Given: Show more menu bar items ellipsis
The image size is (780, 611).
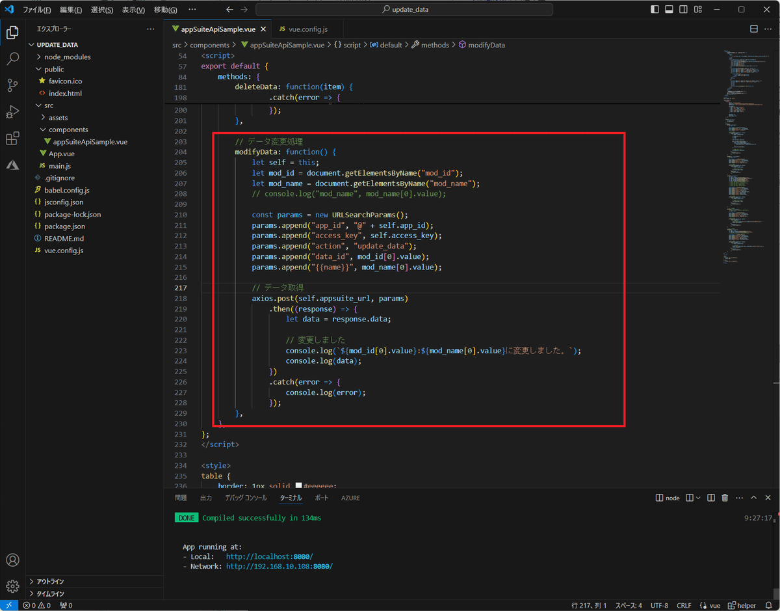Looking at the screenshot, I should (192, 10).
